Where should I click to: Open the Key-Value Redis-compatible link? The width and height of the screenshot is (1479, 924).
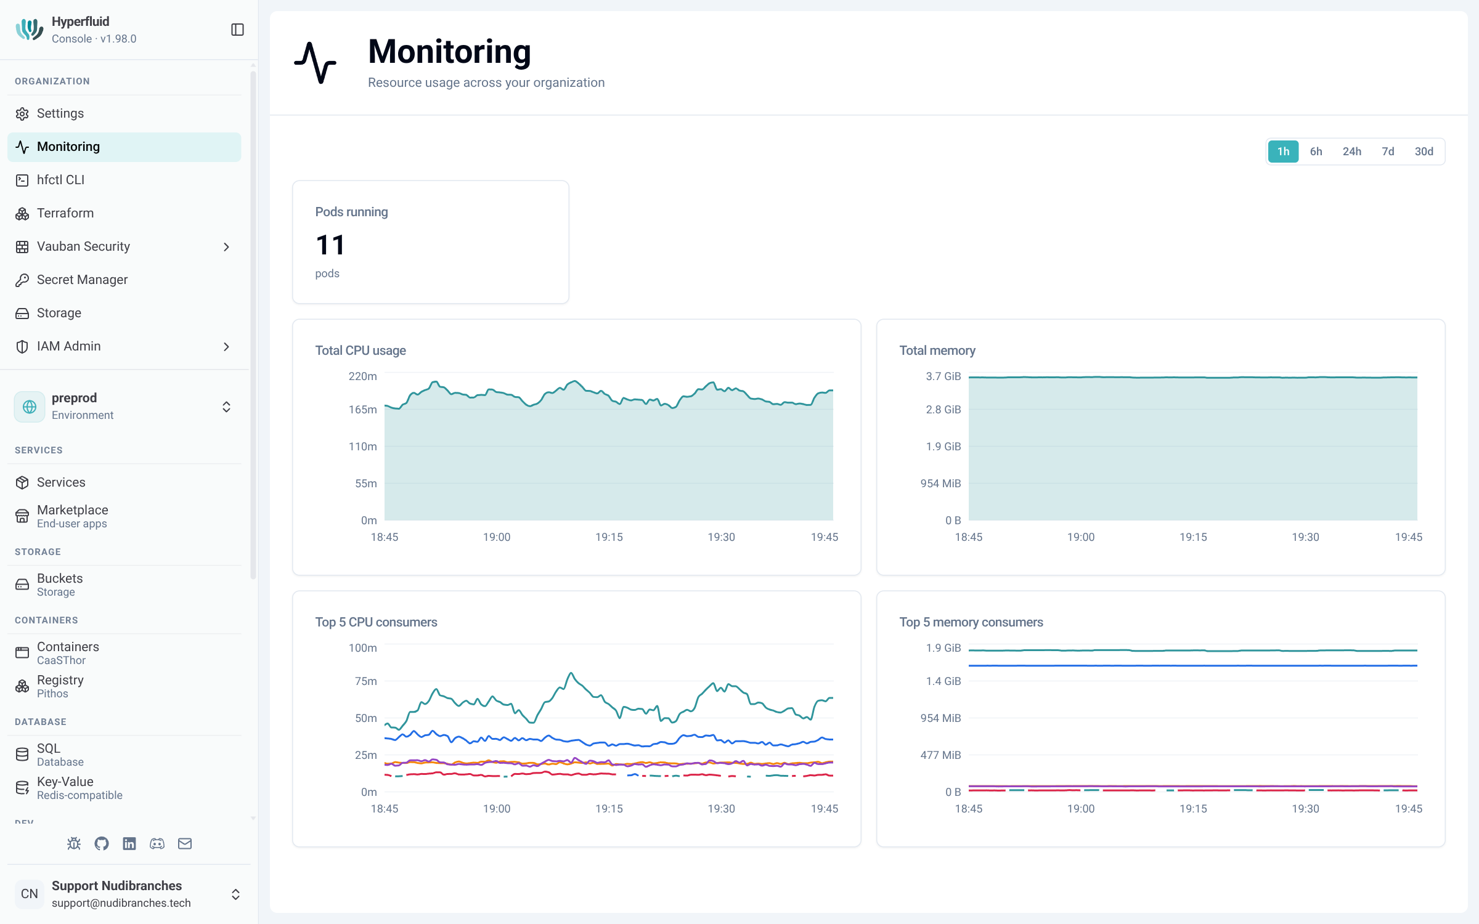124,788
